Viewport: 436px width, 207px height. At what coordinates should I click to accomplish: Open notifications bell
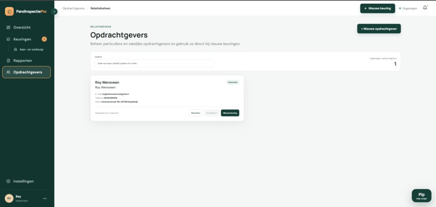click(425, 8)
